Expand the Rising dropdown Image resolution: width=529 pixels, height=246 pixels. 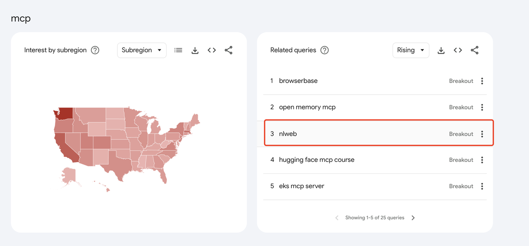point(410,50)
